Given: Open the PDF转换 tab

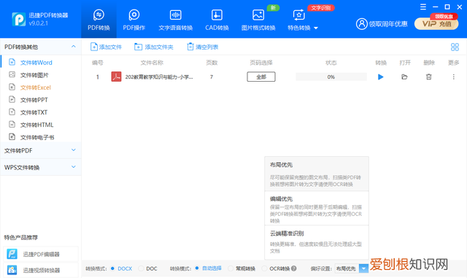Looking at the screenshot, I should [x=99, y=20].
